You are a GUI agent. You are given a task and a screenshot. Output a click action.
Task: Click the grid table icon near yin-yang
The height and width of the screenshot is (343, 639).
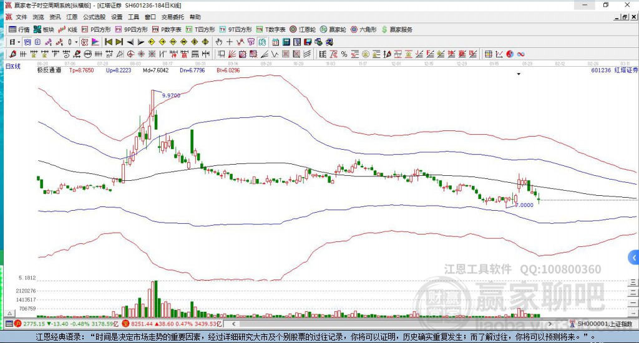488,54
